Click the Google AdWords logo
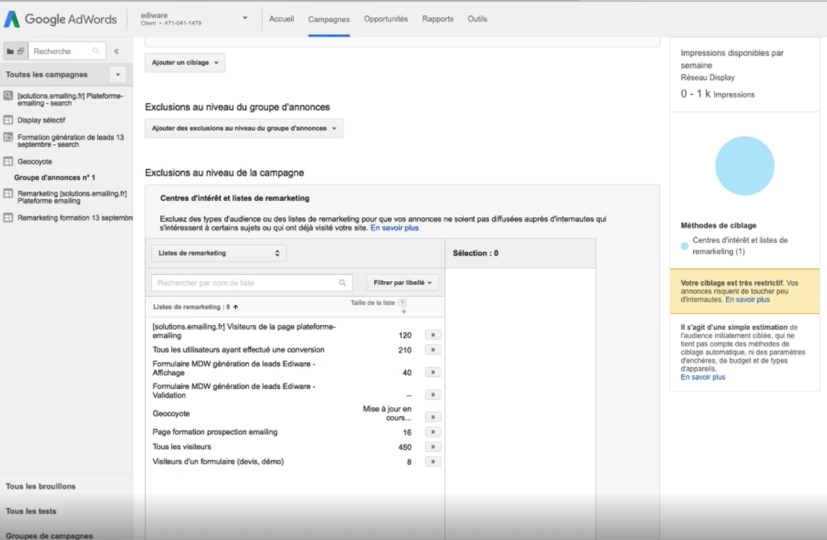The image size is (827, 540). [60, 19]
